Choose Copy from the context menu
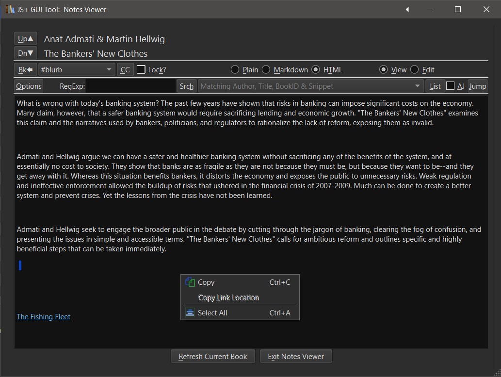 (x=240, y=282)
